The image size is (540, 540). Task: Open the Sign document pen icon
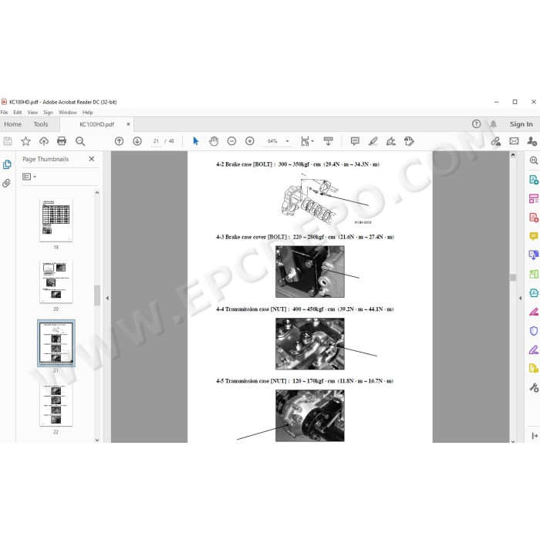coord(391,141)
